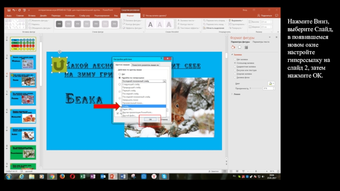Image resolution: width=340 pixels, height=191 pixels.
Task: Select the "Нет" action radio button
Action: point(119,74)
